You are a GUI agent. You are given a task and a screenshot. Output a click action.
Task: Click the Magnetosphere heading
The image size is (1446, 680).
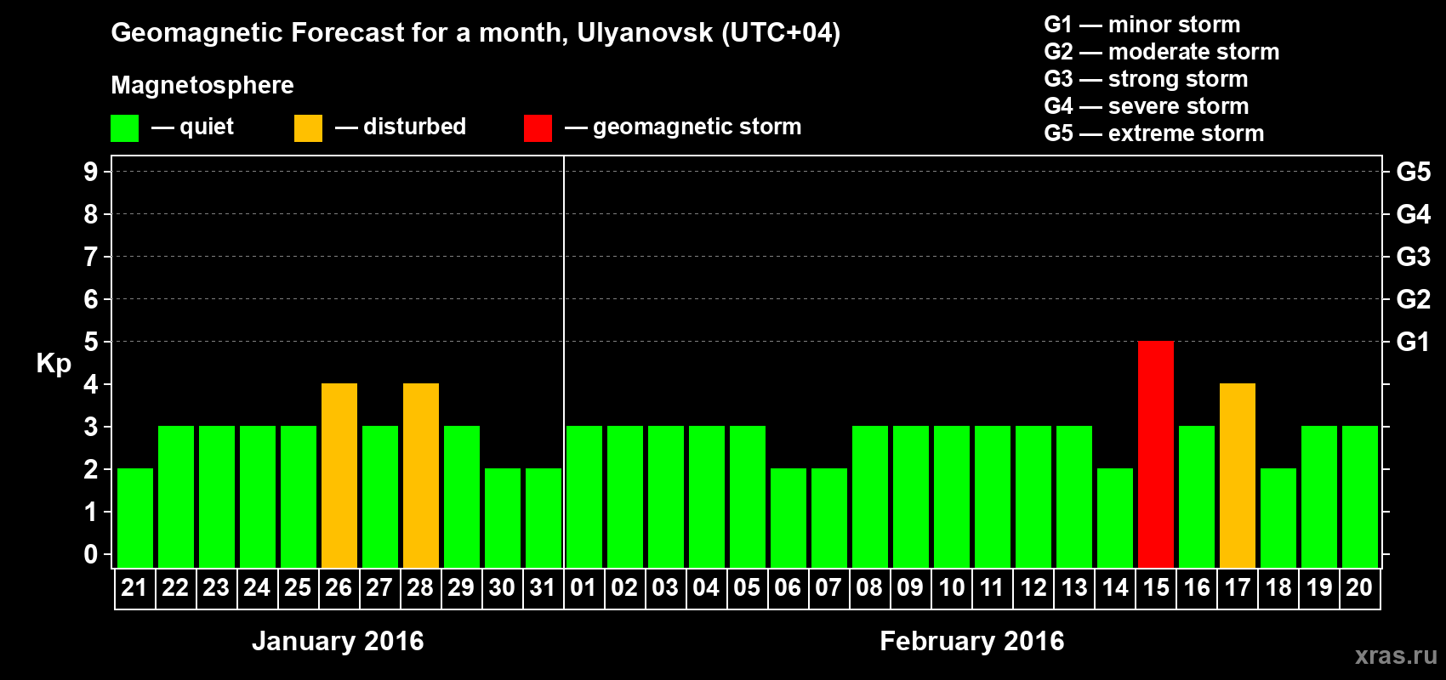[202, 85]
